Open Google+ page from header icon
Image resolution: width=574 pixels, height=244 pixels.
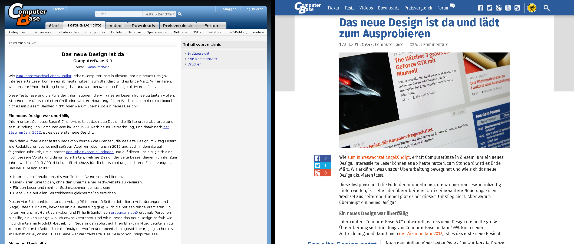499,8
